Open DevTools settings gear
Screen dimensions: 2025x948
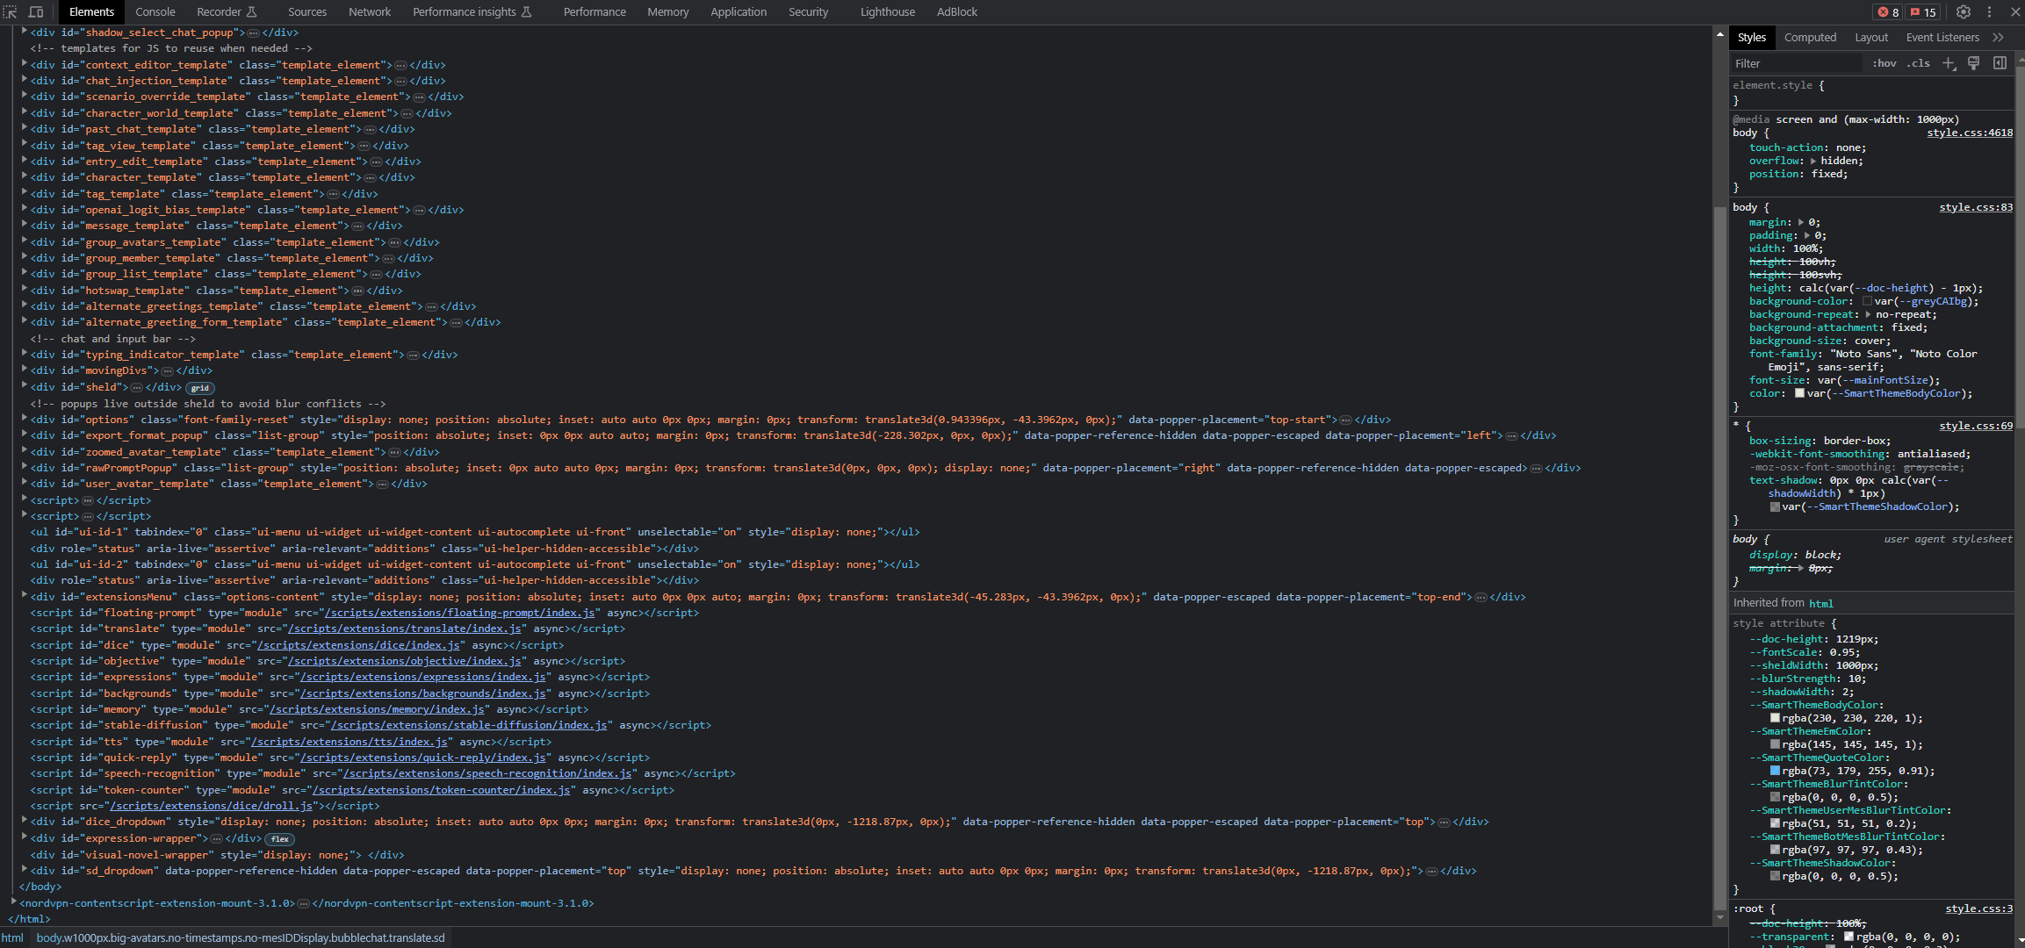click(1964, 11)
